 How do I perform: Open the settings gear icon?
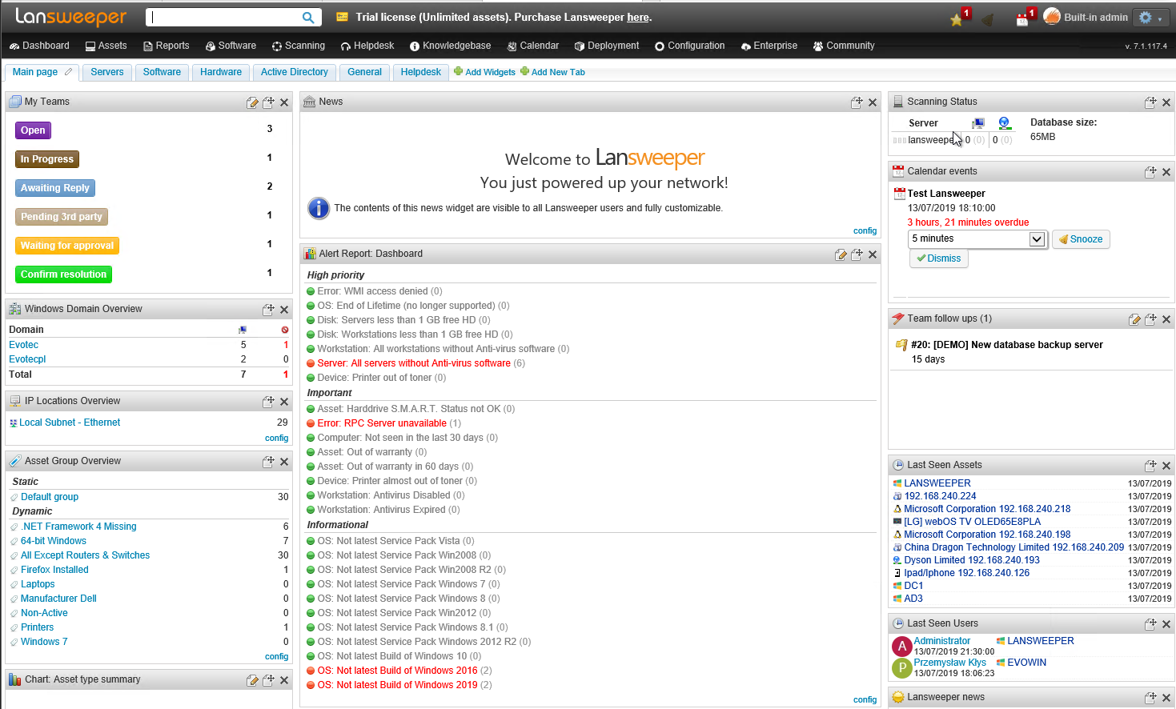(x=1144, y=16)
